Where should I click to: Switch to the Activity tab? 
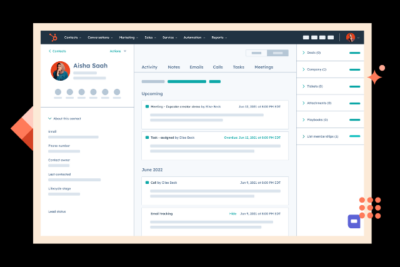(x=149, y=67)
